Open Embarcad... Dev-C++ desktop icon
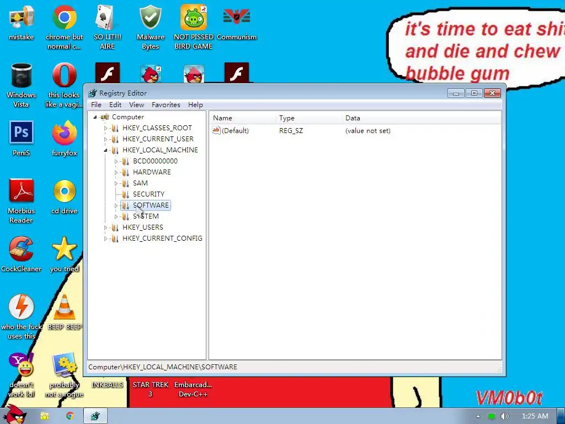 [193, 389]
